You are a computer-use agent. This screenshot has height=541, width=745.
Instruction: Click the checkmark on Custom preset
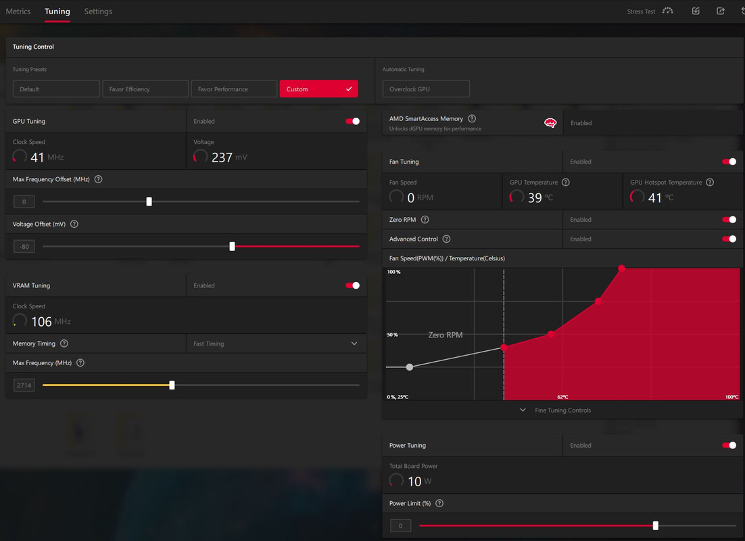[349, 89]
